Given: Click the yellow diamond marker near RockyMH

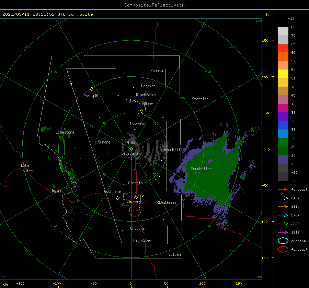Looking at the screenshot, I should tap(92, 89).
